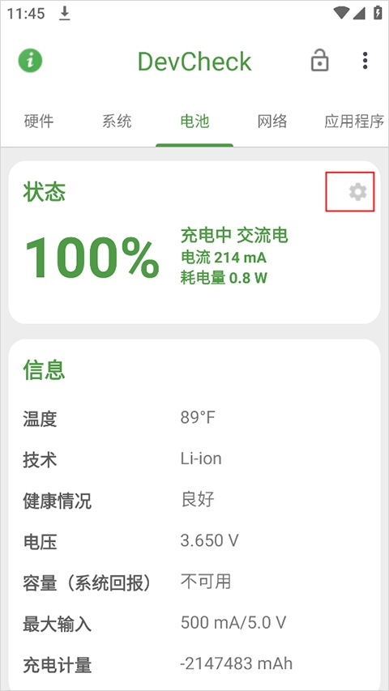
Task: Tap the green info icon
Action: click(x=30, y=61)
